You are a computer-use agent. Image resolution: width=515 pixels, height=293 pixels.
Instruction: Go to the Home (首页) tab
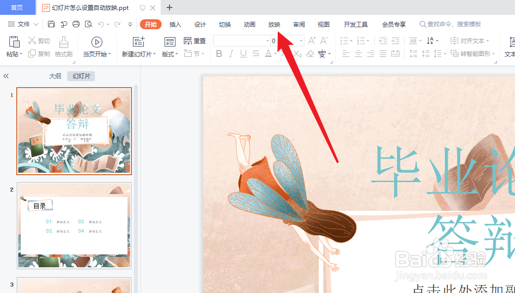[x=17, y=7]
